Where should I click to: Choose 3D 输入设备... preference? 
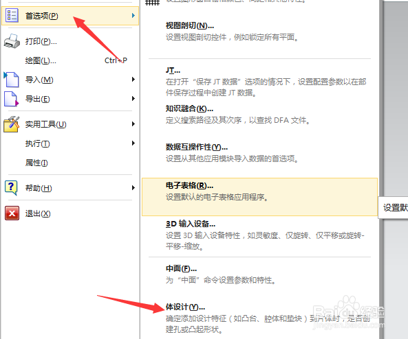(191, 224)
